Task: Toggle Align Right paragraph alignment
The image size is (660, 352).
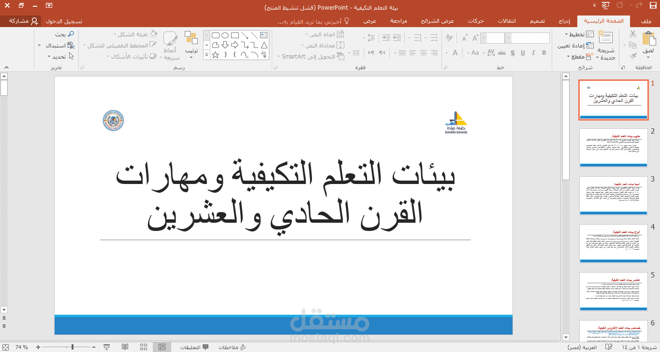Action: click(434, 52)
